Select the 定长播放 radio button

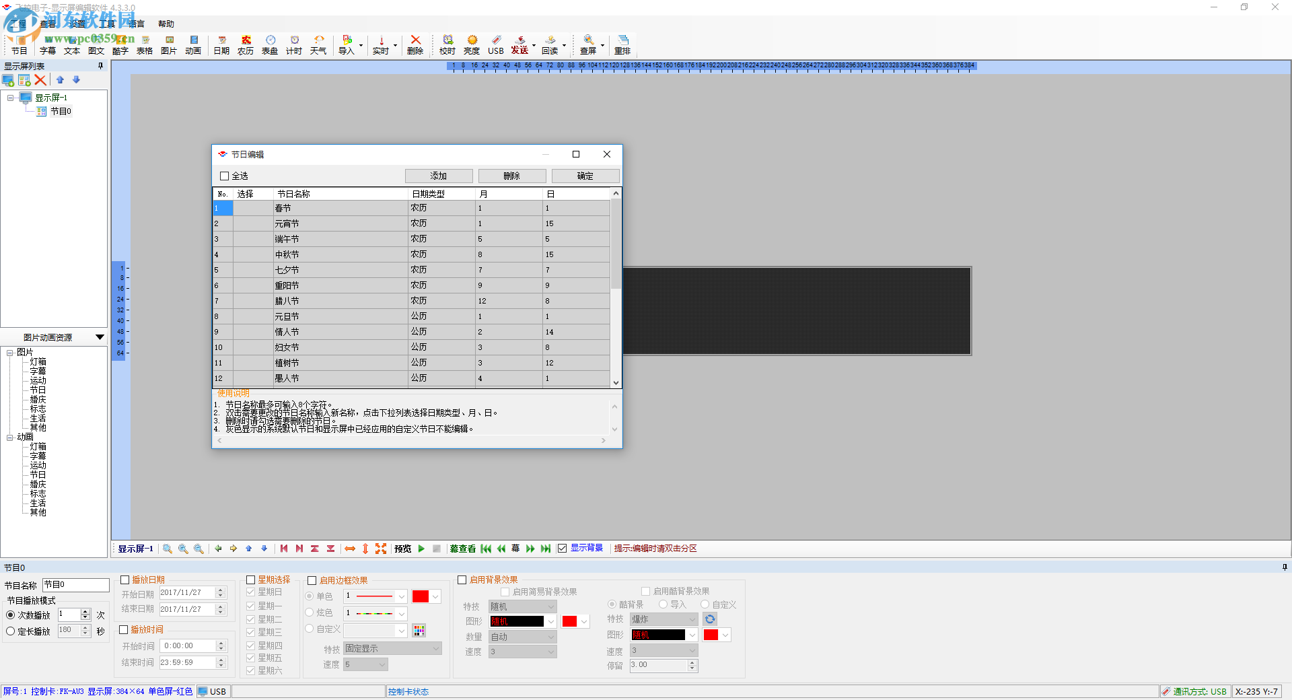(11, 631)
